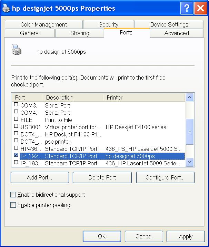The image size is (209, 247).
Task: Switch to the Security tab
Action: click(x=109, y=24)
